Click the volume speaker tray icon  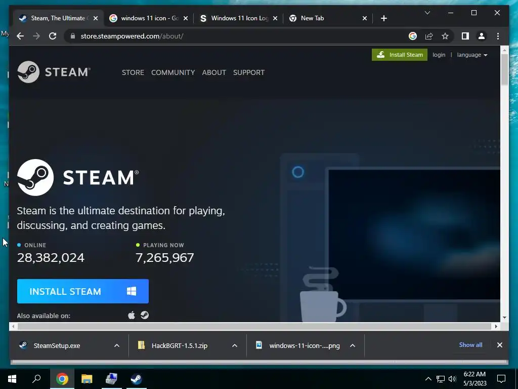tap(452, 379)
